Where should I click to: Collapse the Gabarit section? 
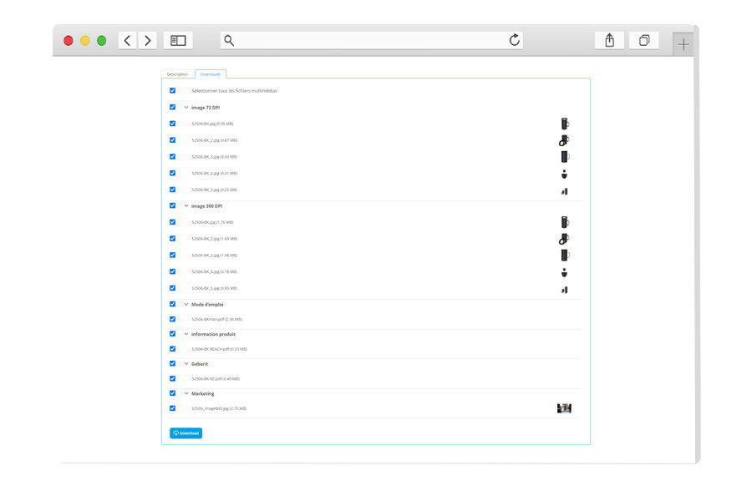coord(185,363)
